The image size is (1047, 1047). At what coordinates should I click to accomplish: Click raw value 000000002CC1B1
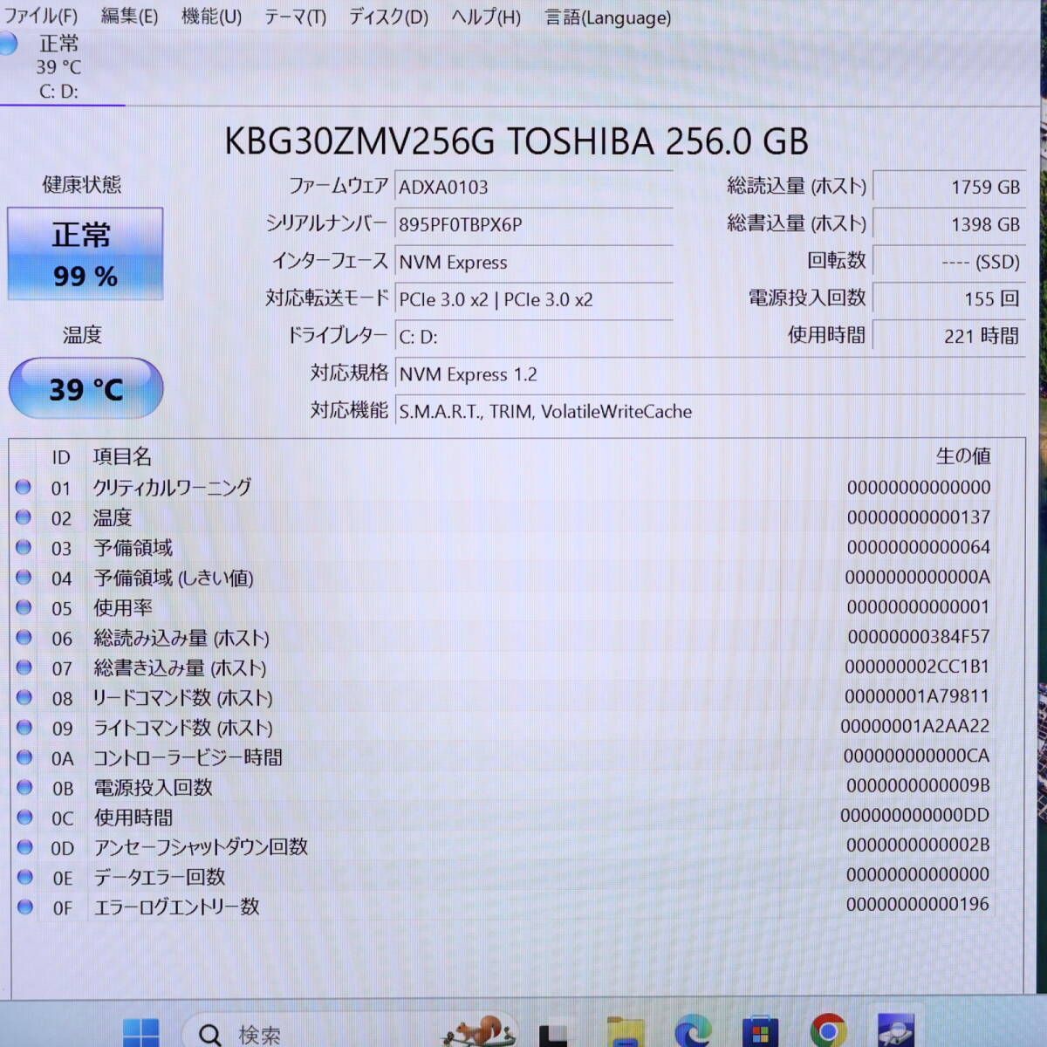click(917, 667)
